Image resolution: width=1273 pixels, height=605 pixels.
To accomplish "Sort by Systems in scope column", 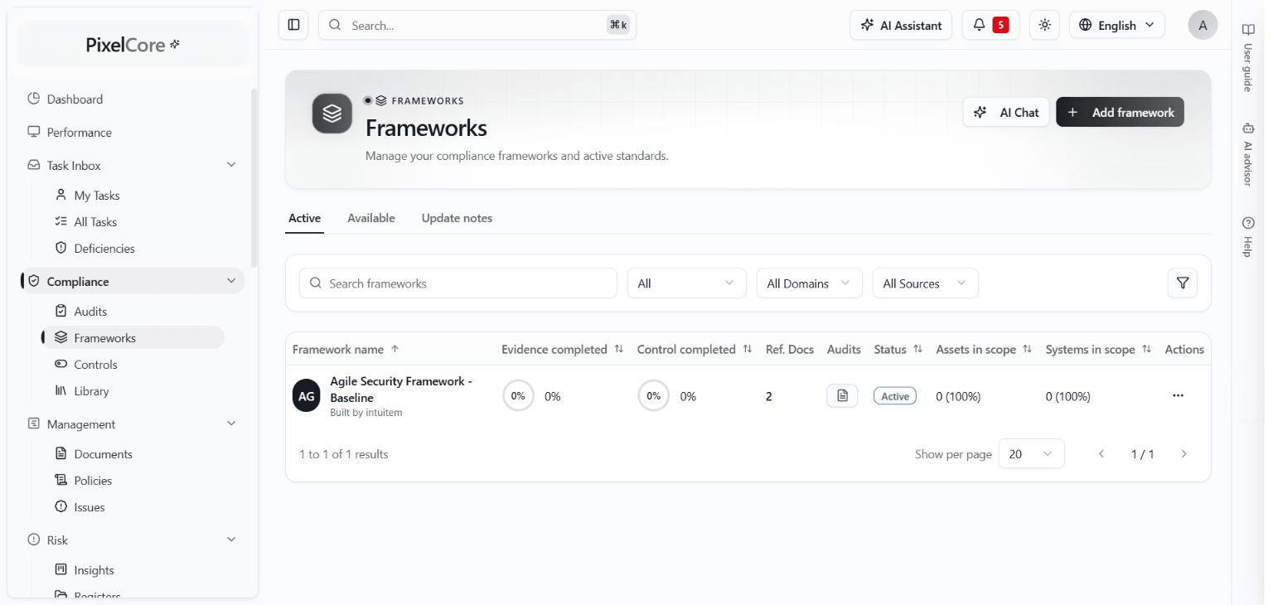I will (1147, 350).
